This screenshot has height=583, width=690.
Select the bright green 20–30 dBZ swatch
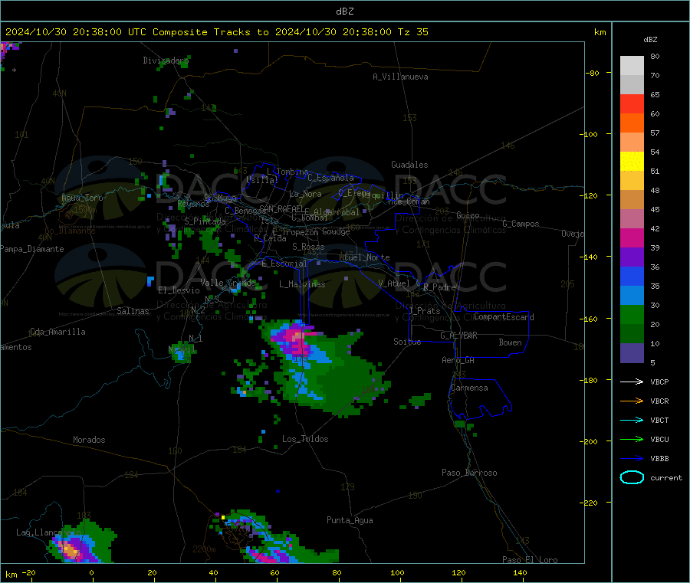[632, 314]
